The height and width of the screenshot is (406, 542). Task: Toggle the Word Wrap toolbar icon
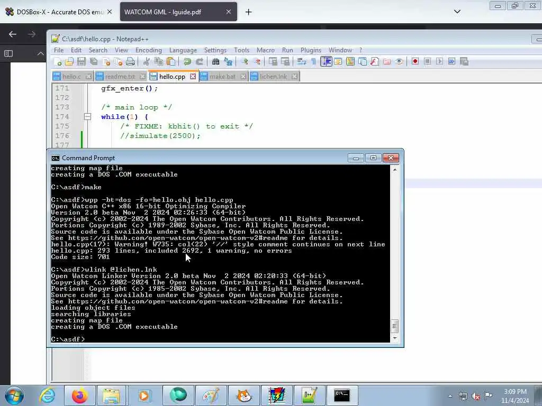tap(301, 62)
